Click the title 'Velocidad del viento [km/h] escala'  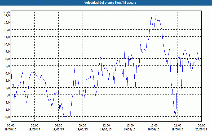[110, 3]
